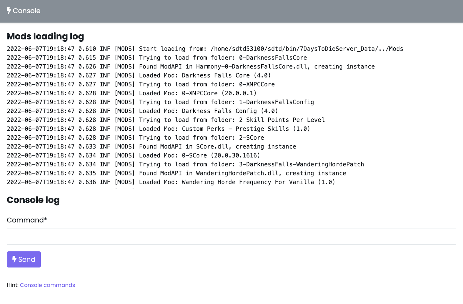The height and width of the screenshot is (304, 463).
Task: Select 'Loaded Mod: 0-SCore (20.0.30.1616)' line
Action: point(133,155)
